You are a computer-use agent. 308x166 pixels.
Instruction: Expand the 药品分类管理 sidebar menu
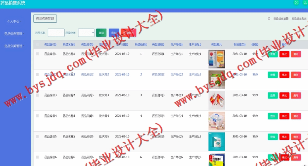[14, 46]
